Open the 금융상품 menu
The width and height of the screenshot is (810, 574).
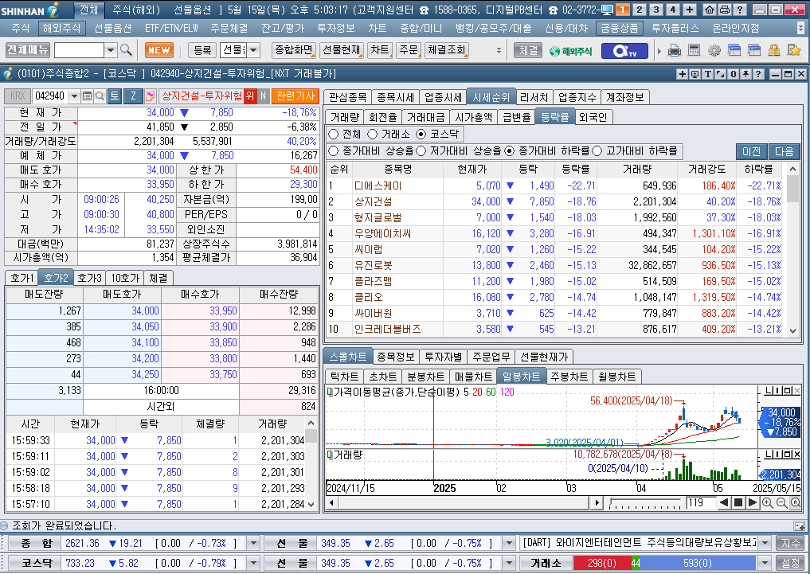coord(619,28)
